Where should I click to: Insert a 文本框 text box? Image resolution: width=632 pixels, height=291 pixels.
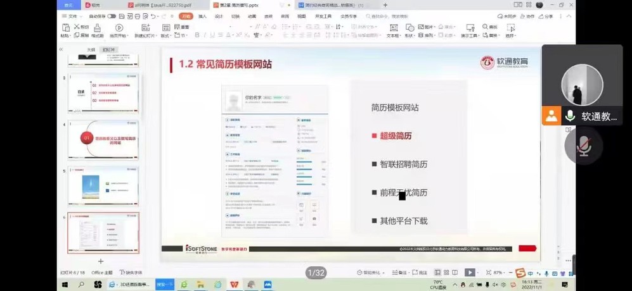pyautogui.click(x=393, y=28)
